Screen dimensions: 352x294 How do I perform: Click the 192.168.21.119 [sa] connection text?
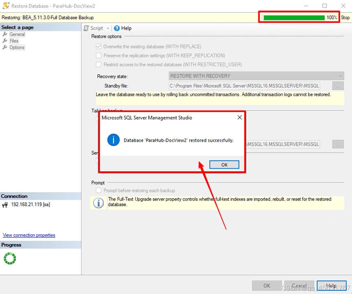pyautogui.click(x=31, y=204)
